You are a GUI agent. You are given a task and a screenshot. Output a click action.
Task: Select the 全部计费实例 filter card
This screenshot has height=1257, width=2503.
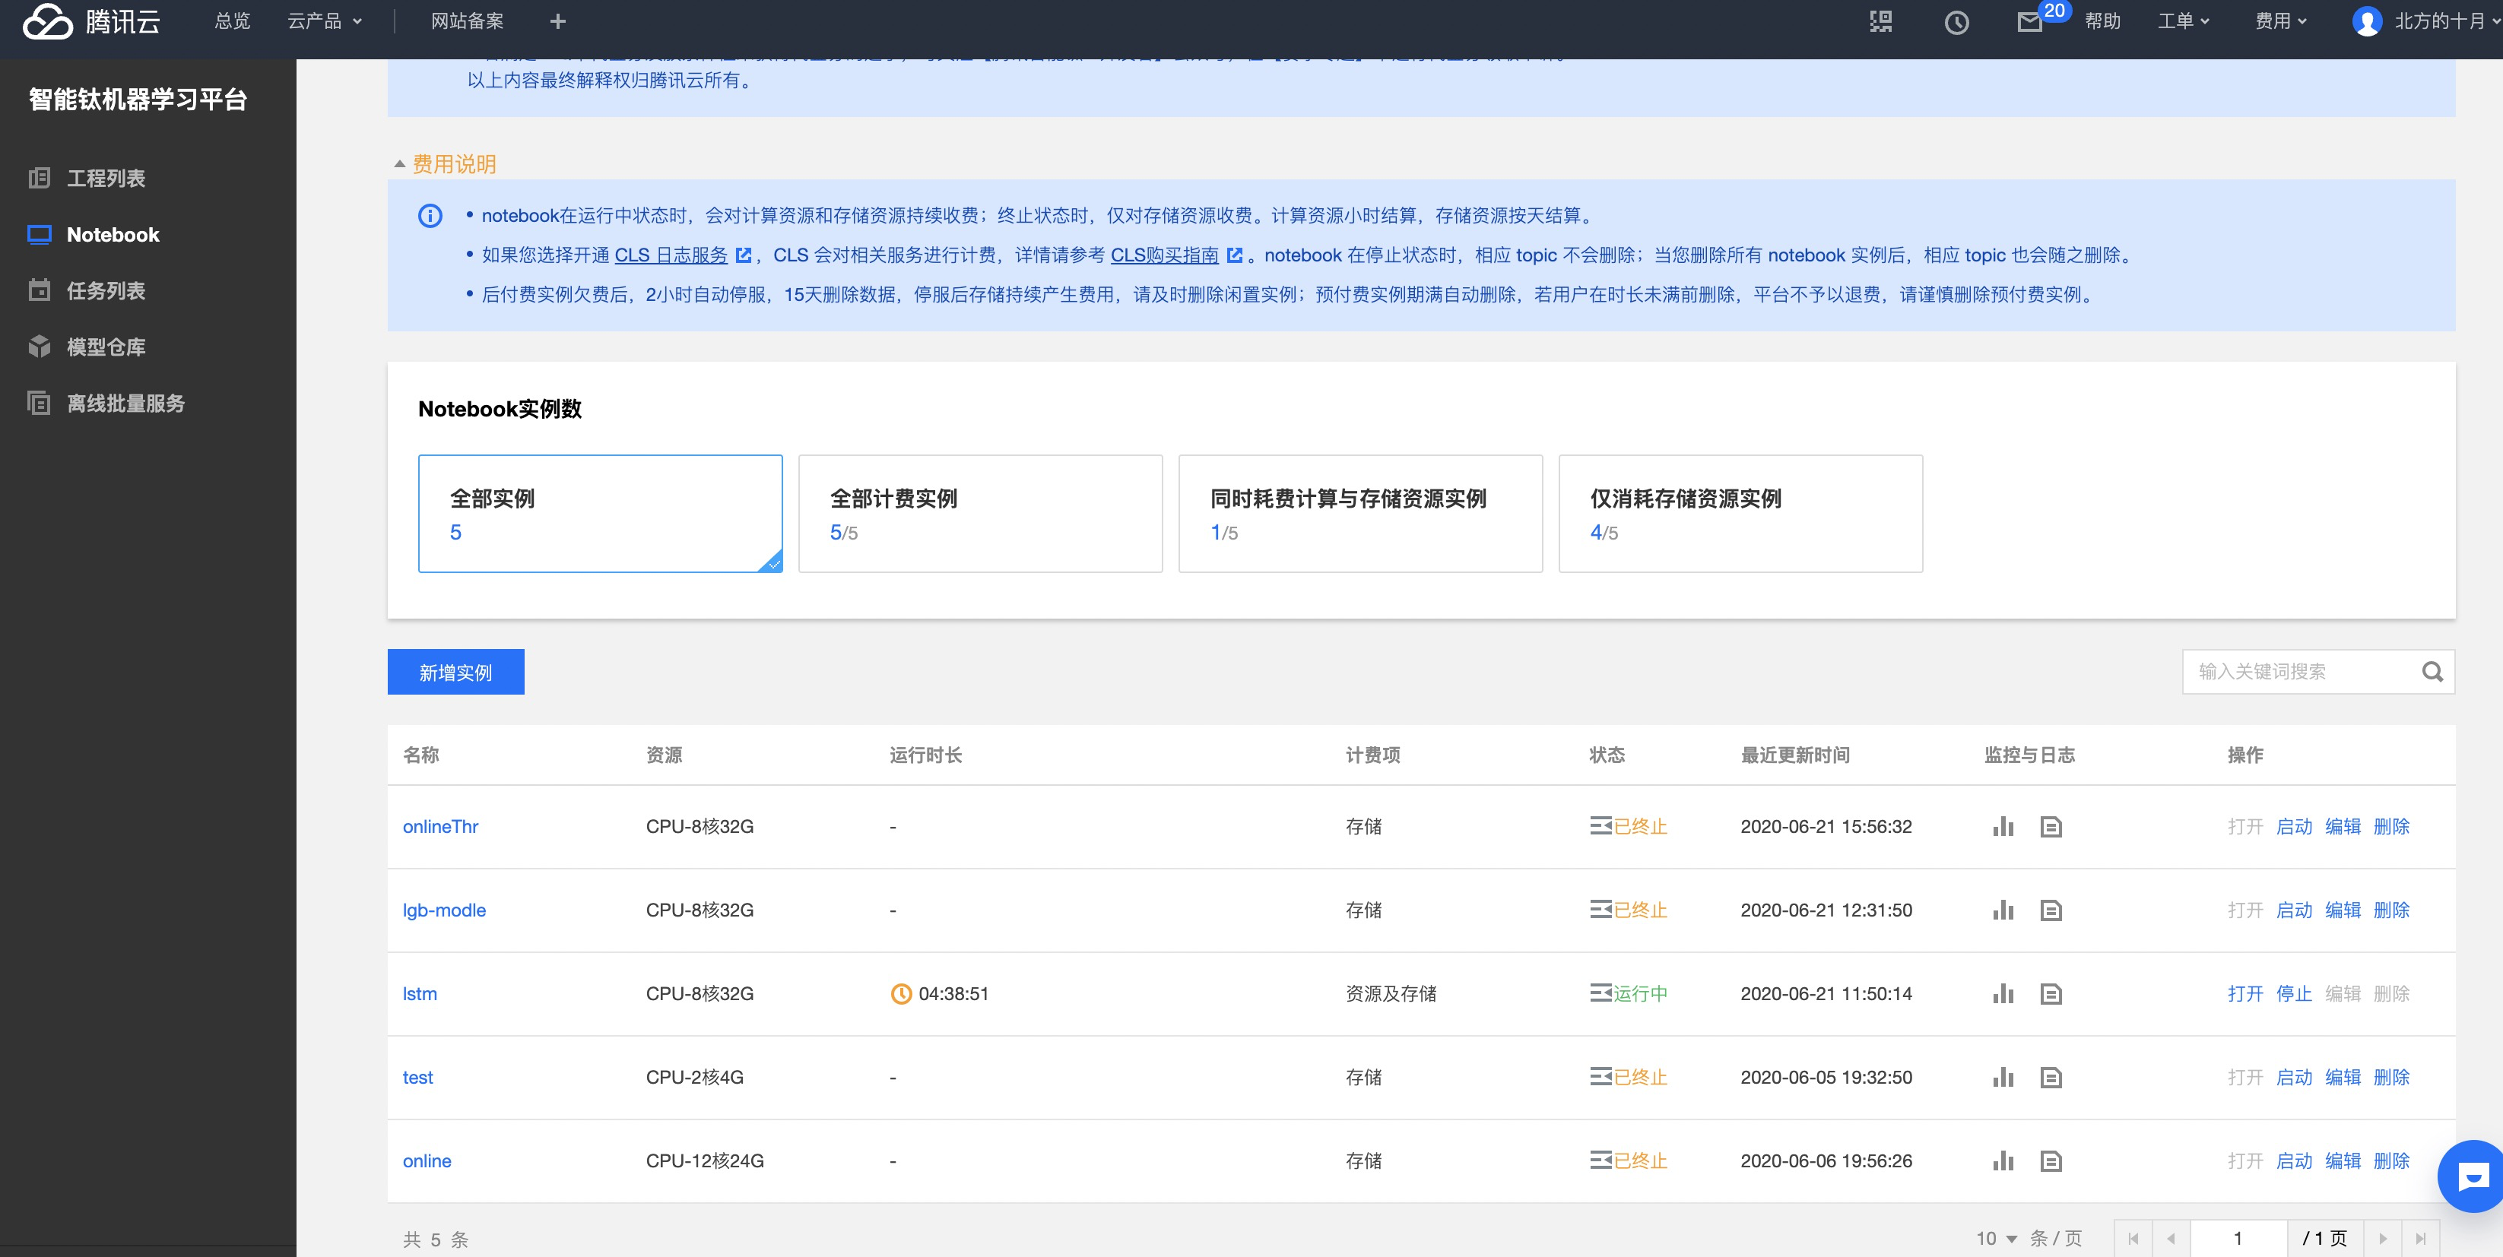point(979,513)
